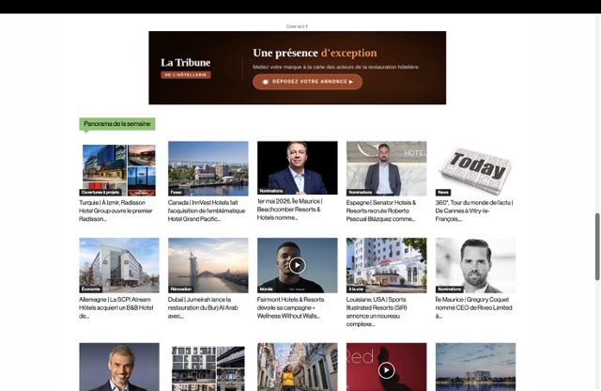This screenshot has width=601, height=391.
Task: Open the Beachcomber Resorts nomination headline
Action: pos(290,210)
